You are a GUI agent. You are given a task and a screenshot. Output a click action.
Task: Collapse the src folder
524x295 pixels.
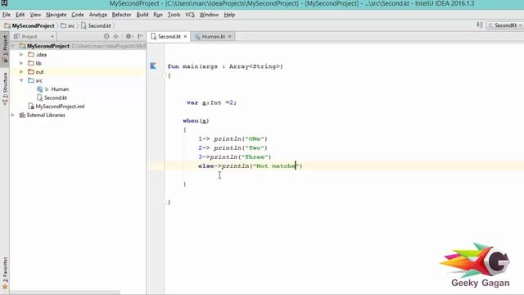(x=21, y=80)
